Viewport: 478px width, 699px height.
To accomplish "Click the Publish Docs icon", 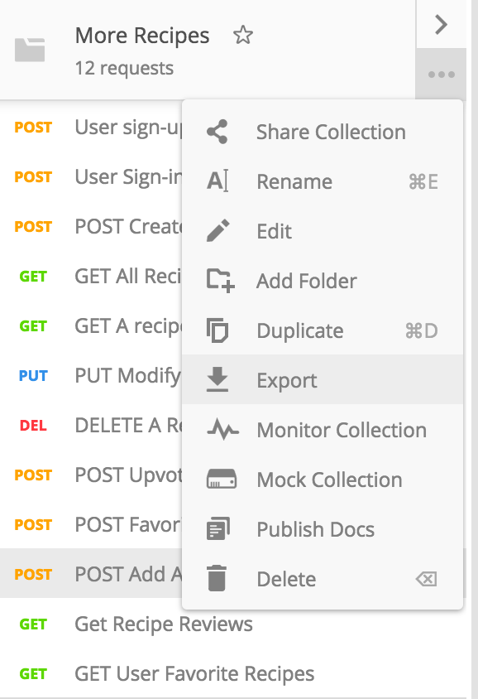I will pyautogui.click(x=217, y=528).
